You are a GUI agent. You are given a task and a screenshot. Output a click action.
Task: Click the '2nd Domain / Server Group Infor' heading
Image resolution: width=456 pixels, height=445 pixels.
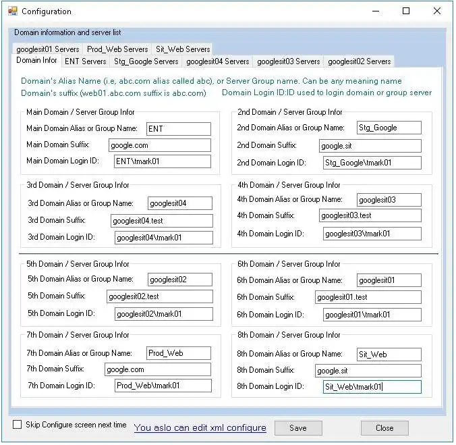click(x=290, y=112)
